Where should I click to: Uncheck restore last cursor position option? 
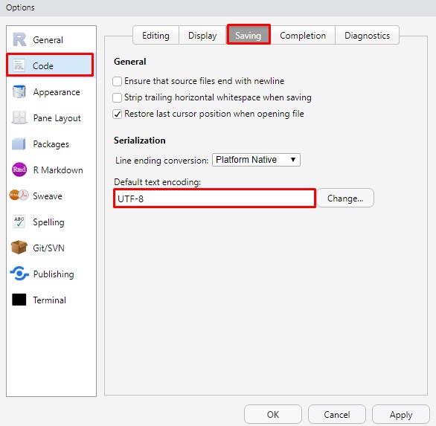click(x=117, y=114)
